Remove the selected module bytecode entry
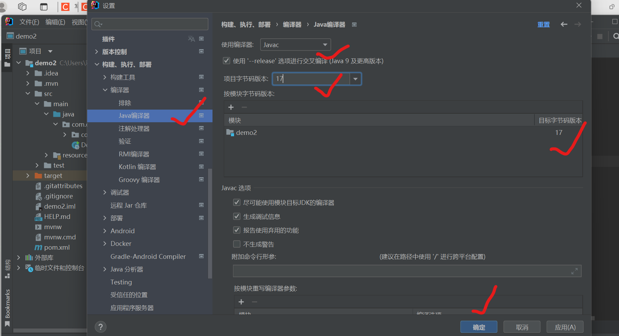Image resolution: width=619 pixels, height=336 pixels. 244,107
